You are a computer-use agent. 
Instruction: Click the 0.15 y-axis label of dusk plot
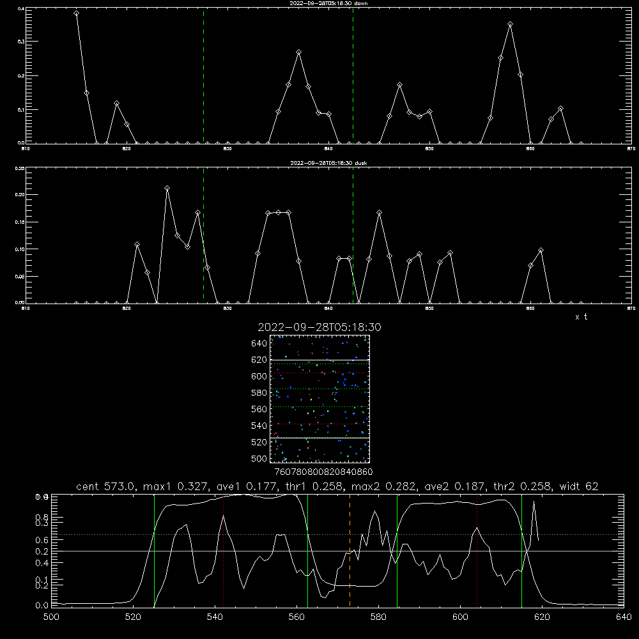click(x=20, y=222)
